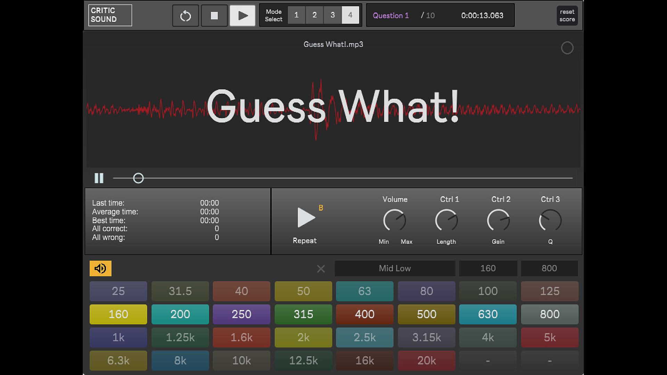Open the 160 lower frequency field
667x375 pixels.
pyautogui.click(x=488, y=268)
